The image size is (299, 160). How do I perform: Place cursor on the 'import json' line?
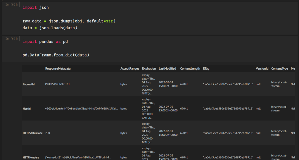coord(36,8)
